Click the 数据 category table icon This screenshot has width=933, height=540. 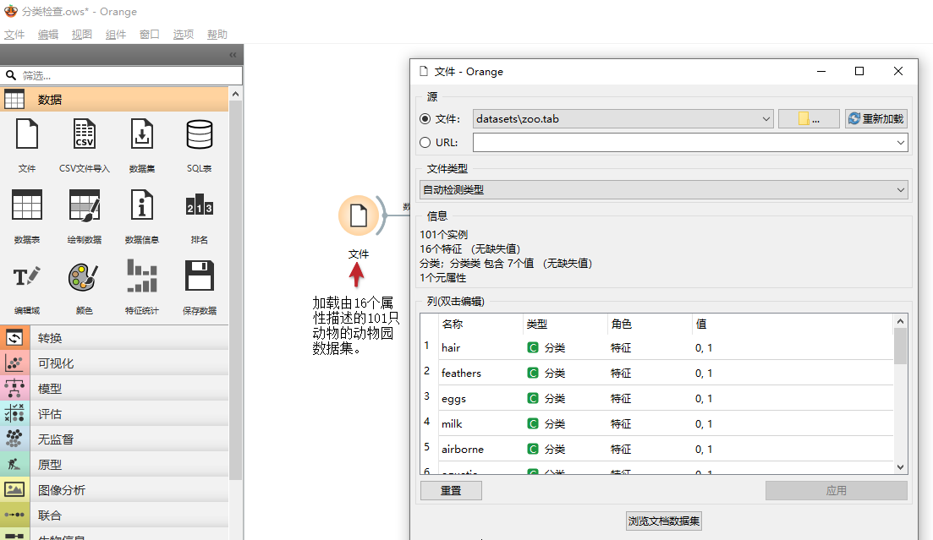tap(14, 100)
